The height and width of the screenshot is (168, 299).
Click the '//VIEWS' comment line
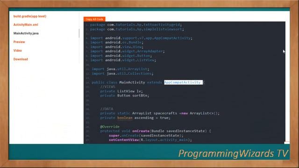[108, 87]
